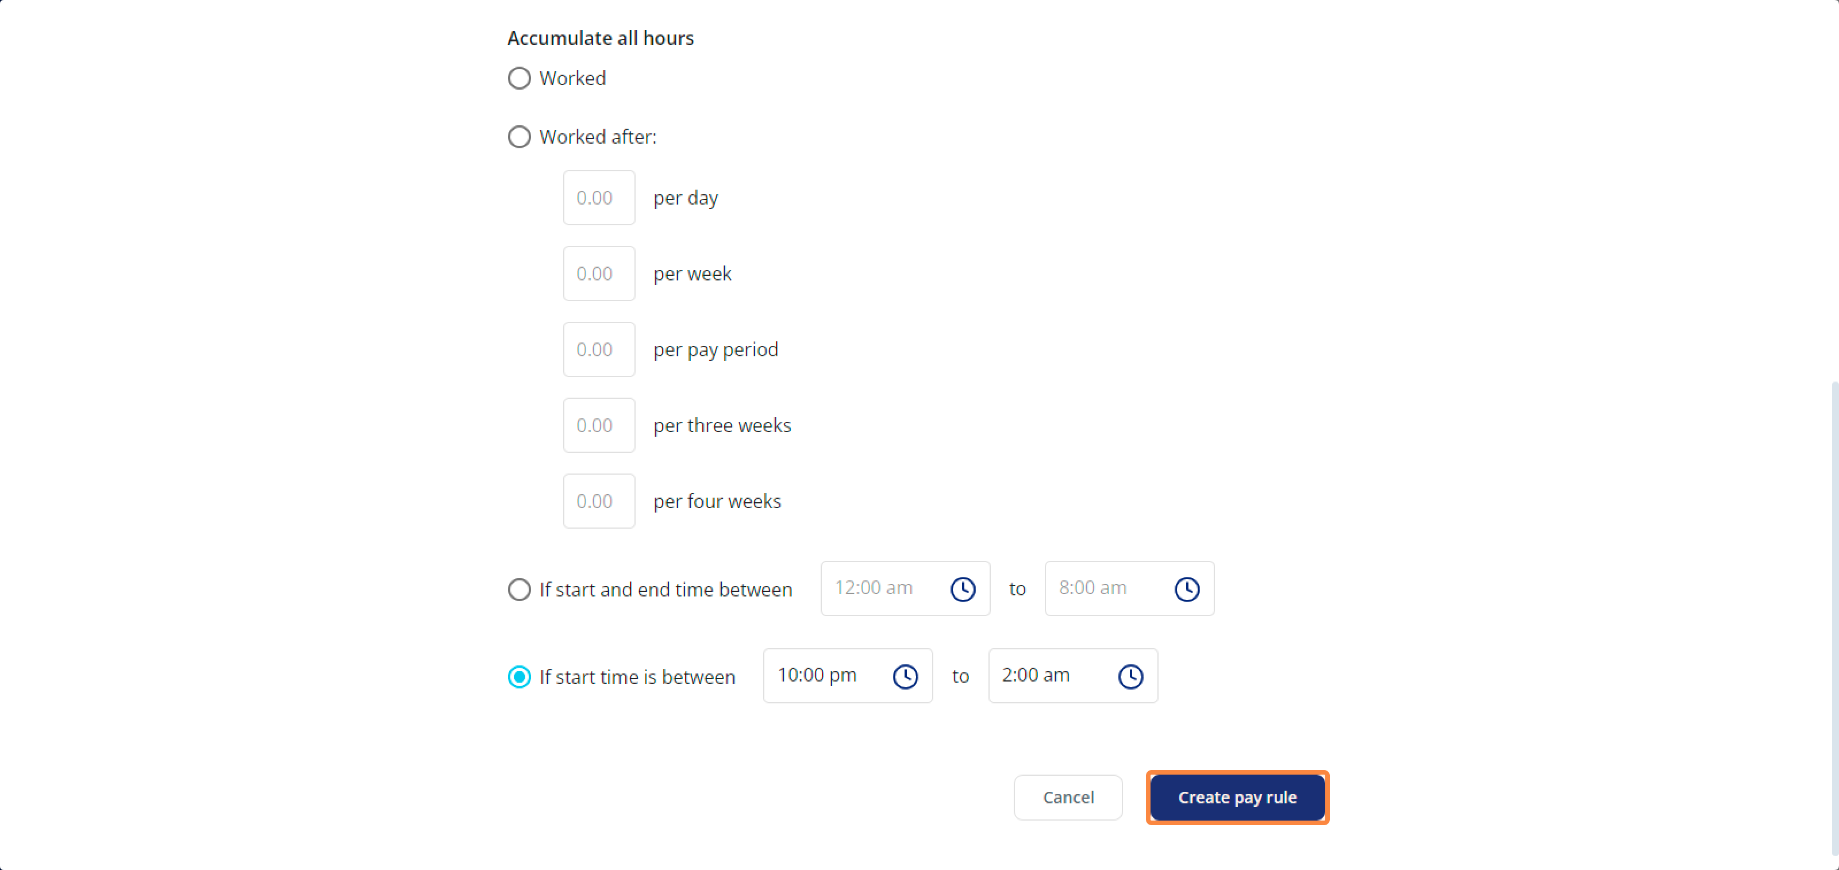1839x870 pixels.
Task: Open clock picker for 12:00 am field
Action: 963,589
